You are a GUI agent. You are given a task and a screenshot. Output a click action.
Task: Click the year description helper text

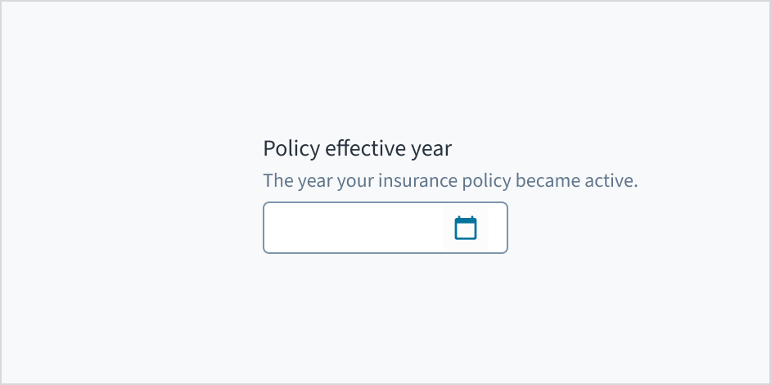[449, 181]
